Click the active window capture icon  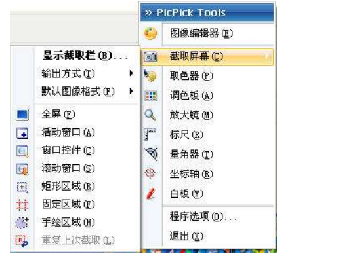pos(22,133)
